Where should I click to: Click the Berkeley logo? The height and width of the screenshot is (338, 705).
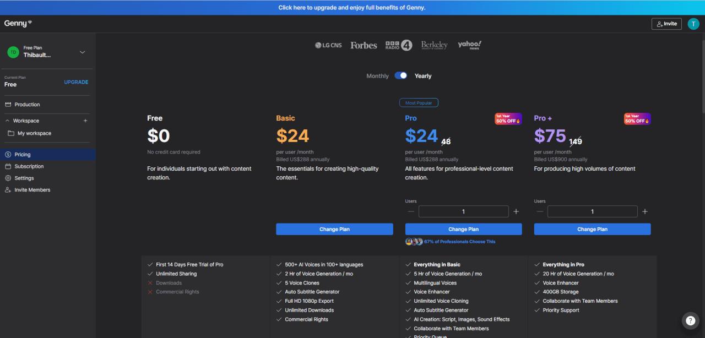(x=435, y=45)
